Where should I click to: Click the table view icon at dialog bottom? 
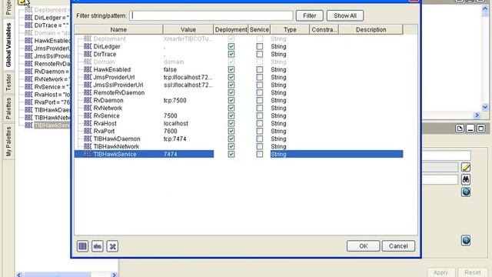click(x=82, y=246)
